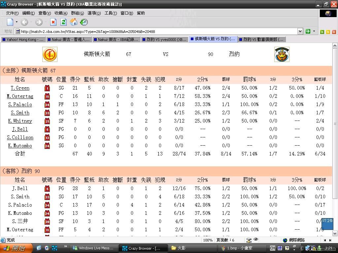Expand the address bar URL dropdown
The image size is (338, 253).
(300, 31)
